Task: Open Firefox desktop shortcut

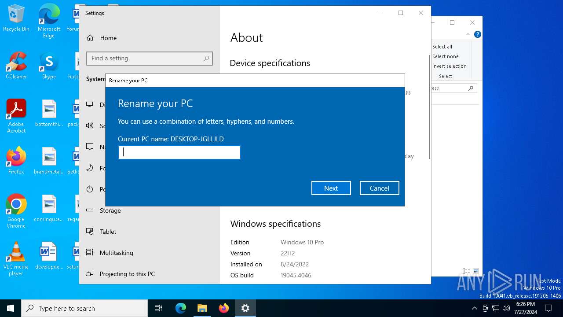Action: (x=16, y=161)
